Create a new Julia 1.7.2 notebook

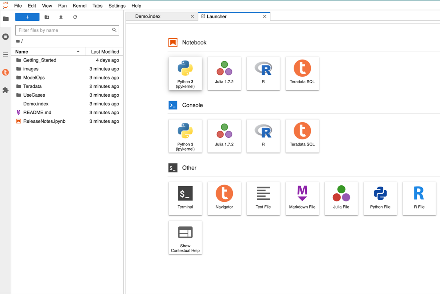pyautogui.click(x=224, y=73)
